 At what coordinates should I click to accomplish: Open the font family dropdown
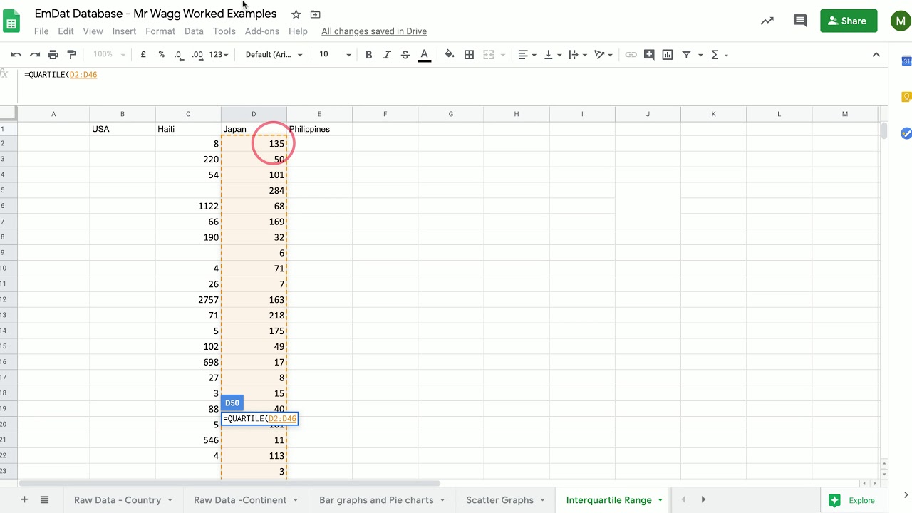point(274,55)
